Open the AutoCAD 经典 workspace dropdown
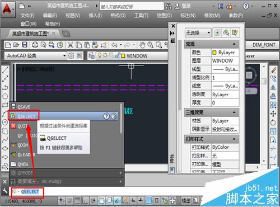Viewport: 280px width, 207px height. [x=35, y=55]
